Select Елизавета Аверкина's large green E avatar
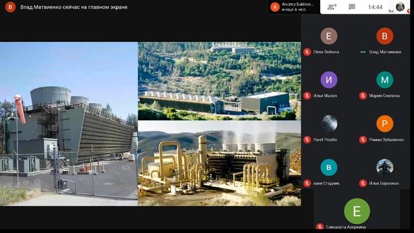This screenshot has height=233, width=414. (356, 212)
